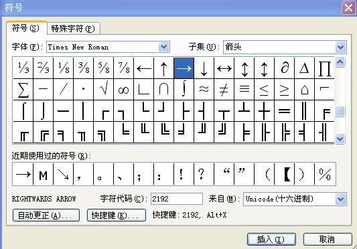Select the almost-equal-to symbol
The height and width of the screenshot is (249, 357).
pos(204,90)
